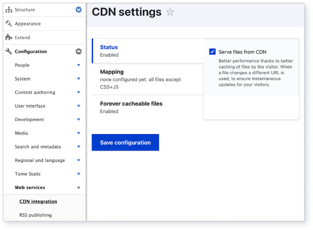Screen dimensions: 313x230
Task: Collapse the Web services section
Action: (79, 187)
